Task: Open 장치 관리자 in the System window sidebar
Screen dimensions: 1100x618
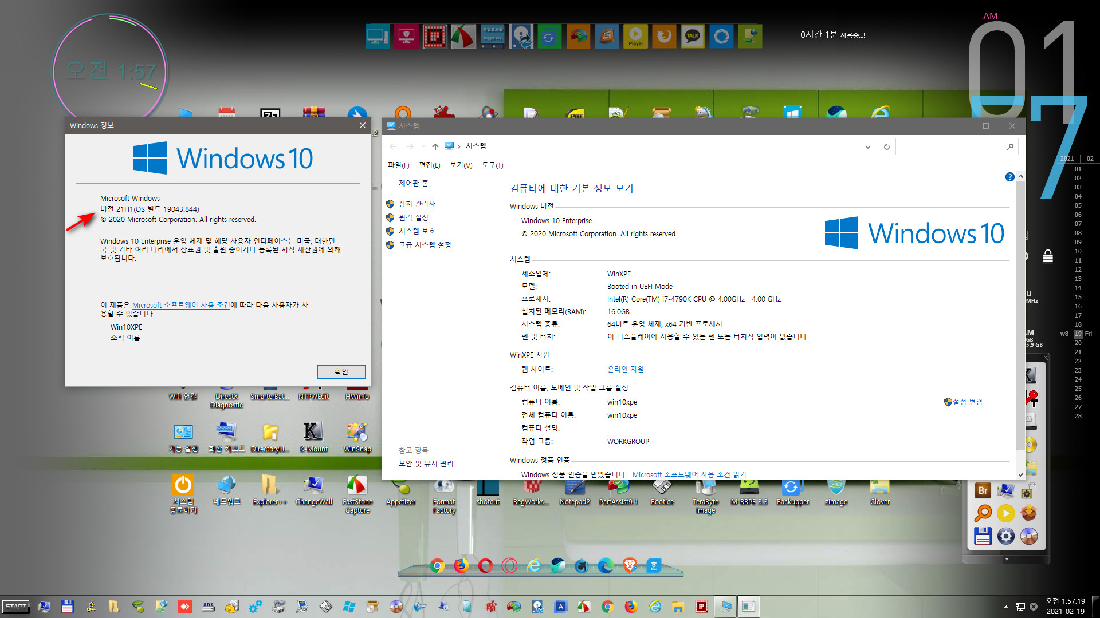Action: [x=417, y=204]
